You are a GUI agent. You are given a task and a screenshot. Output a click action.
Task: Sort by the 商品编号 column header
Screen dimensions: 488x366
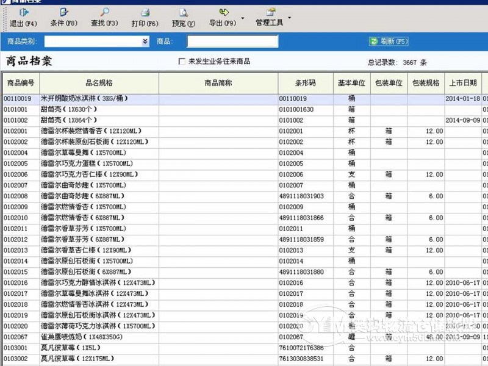[x=21, y=83]
